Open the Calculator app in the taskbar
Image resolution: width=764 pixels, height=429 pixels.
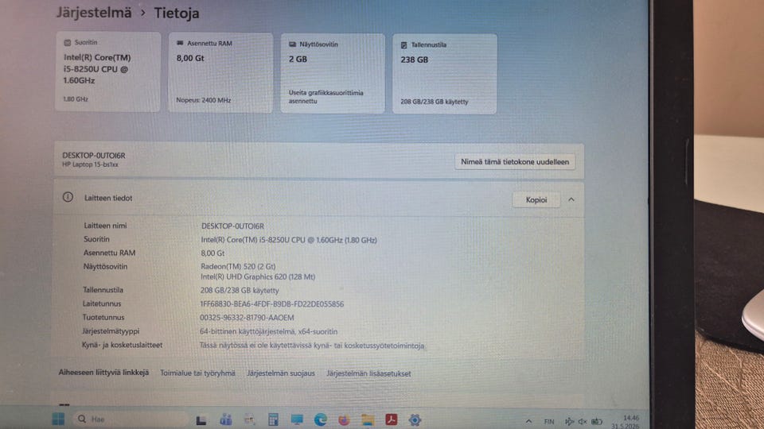click(273, 419)
